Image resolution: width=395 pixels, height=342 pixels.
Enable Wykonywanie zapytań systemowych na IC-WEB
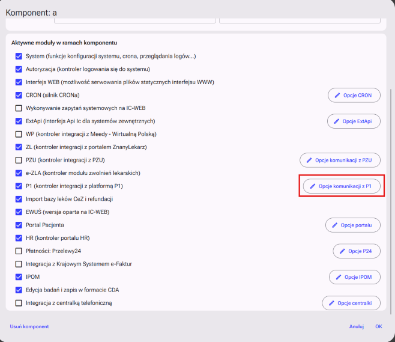point(19,108)
